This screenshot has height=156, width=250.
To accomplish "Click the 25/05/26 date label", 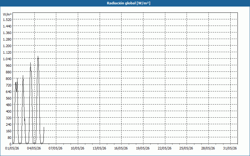I will point(186,149).
